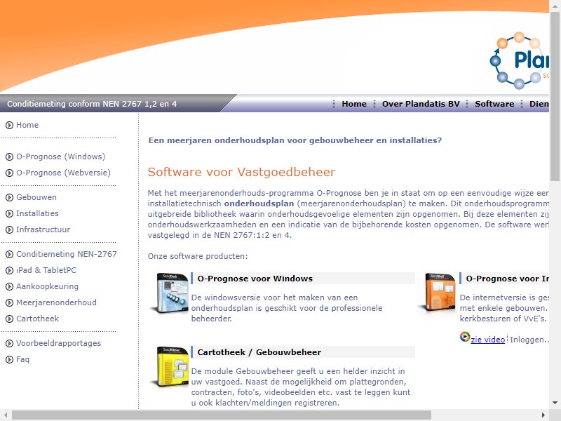Click the arrow icon beside iPad & TabletPC
This screenshot has height=421, width=561.
click(x=9, y=270)
